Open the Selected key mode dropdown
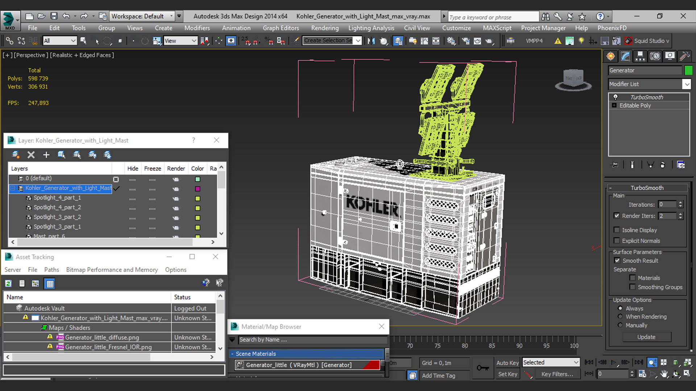 coord(551,362)
